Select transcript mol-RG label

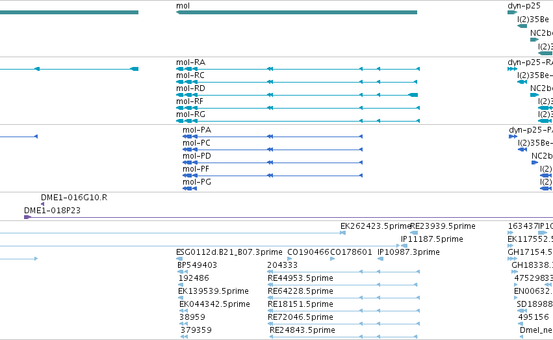(x=190, y=114)
